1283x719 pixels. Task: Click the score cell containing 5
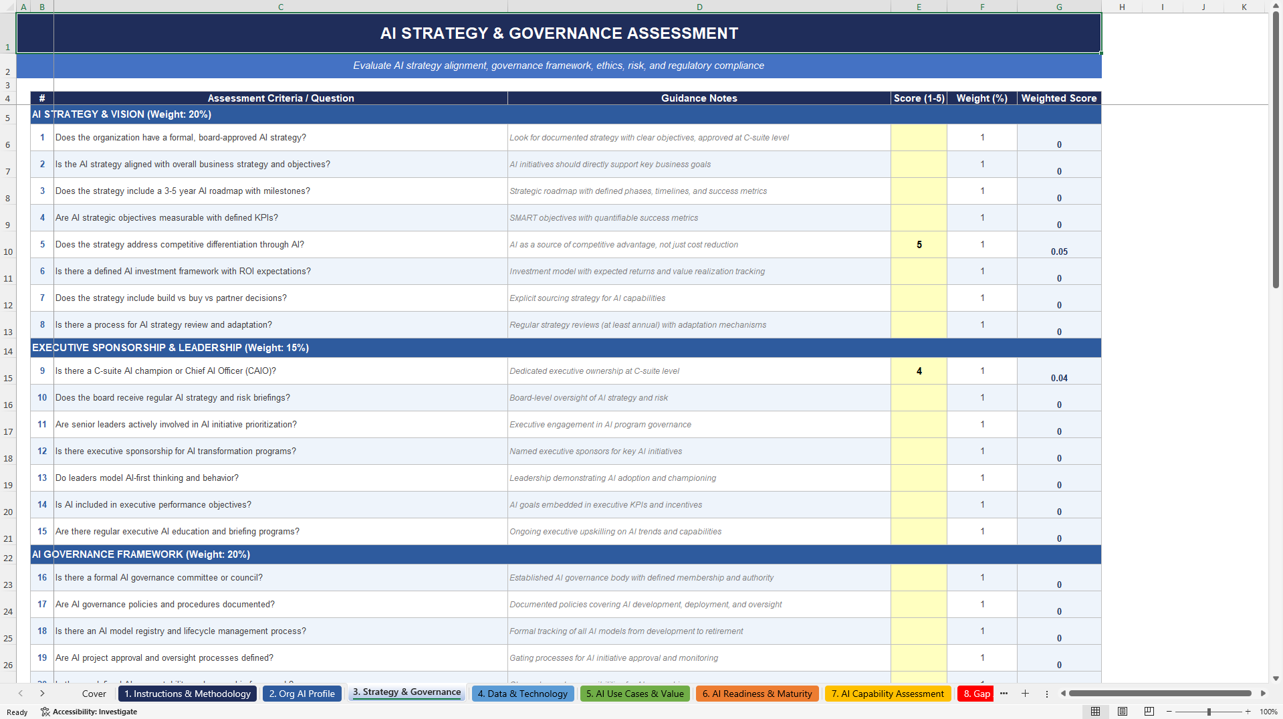coord(919,245)
